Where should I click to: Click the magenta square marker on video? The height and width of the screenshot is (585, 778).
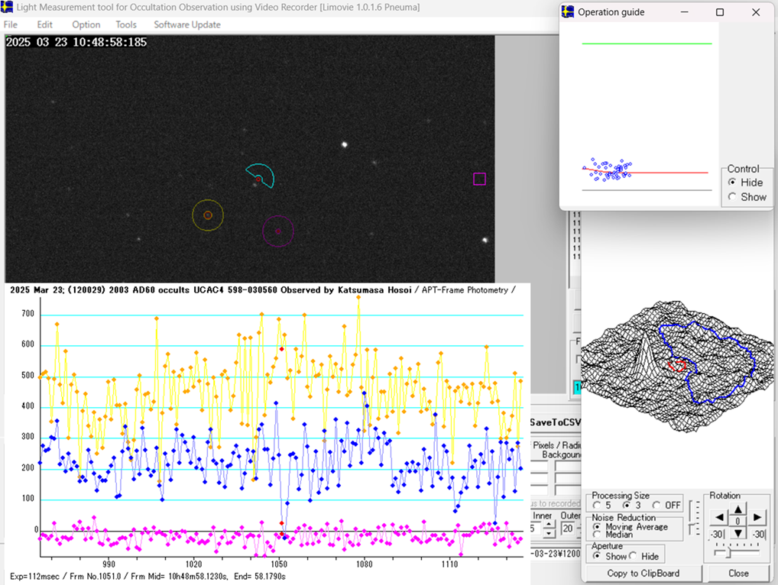click(479, 179)
